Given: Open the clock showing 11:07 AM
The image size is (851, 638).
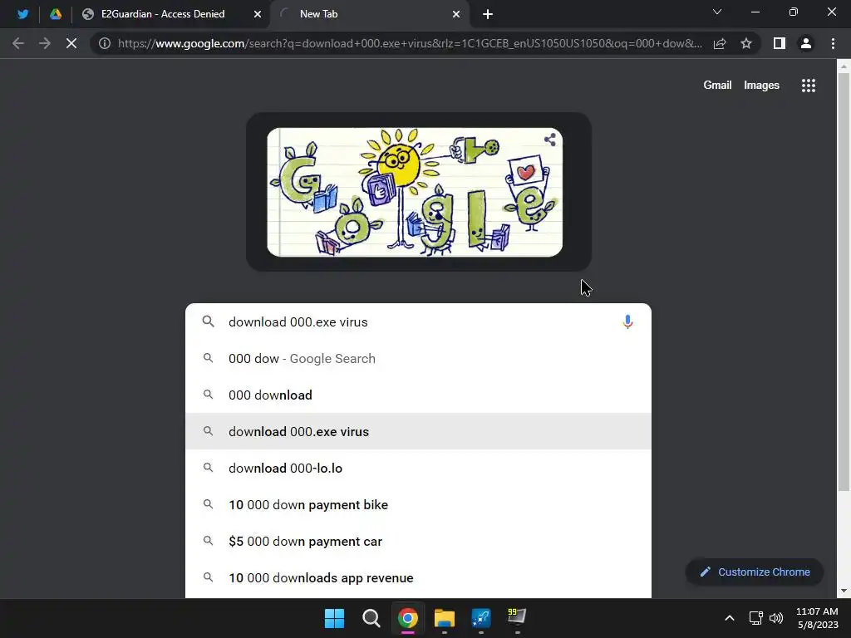Looking at the screenshot, I should 817,618.
